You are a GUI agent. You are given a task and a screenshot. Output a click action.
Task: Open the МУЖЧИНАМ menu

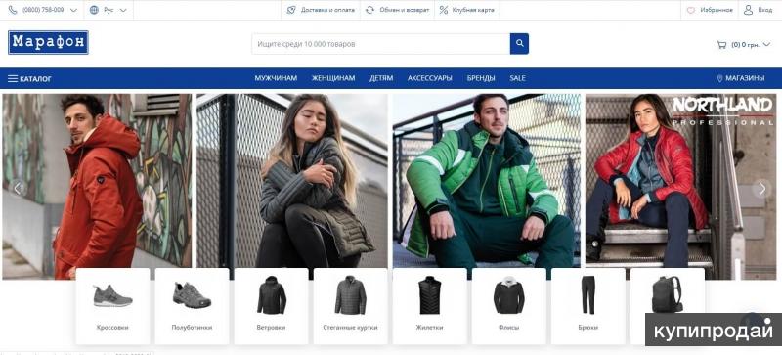pos(276,78)
